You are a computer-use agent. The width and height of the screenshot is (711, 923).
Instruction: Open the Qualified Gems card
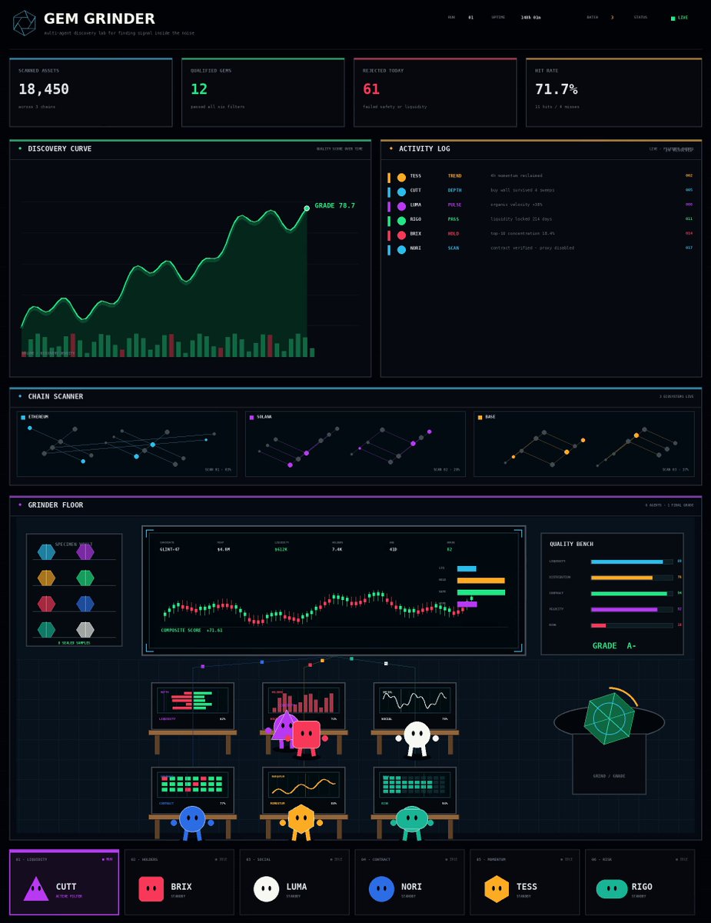263,92
